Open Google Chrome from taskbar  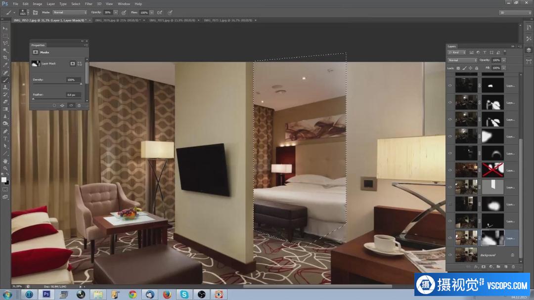133,294
